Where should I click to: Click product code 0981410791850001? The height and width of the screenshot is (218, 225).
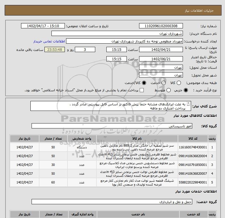coord(193,165)
